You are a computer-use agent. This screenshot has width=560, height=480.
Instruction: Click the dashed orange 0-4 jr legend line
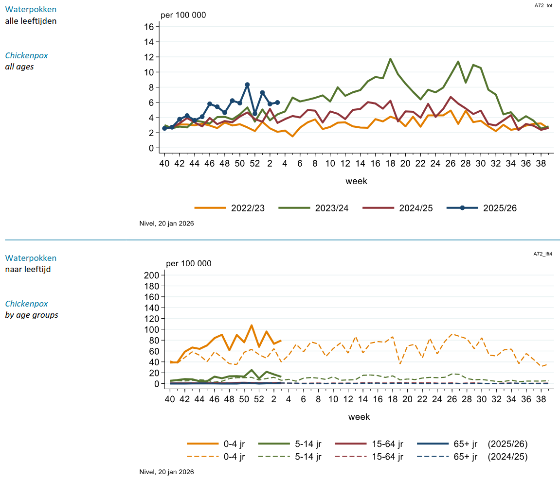coord(203,457)
